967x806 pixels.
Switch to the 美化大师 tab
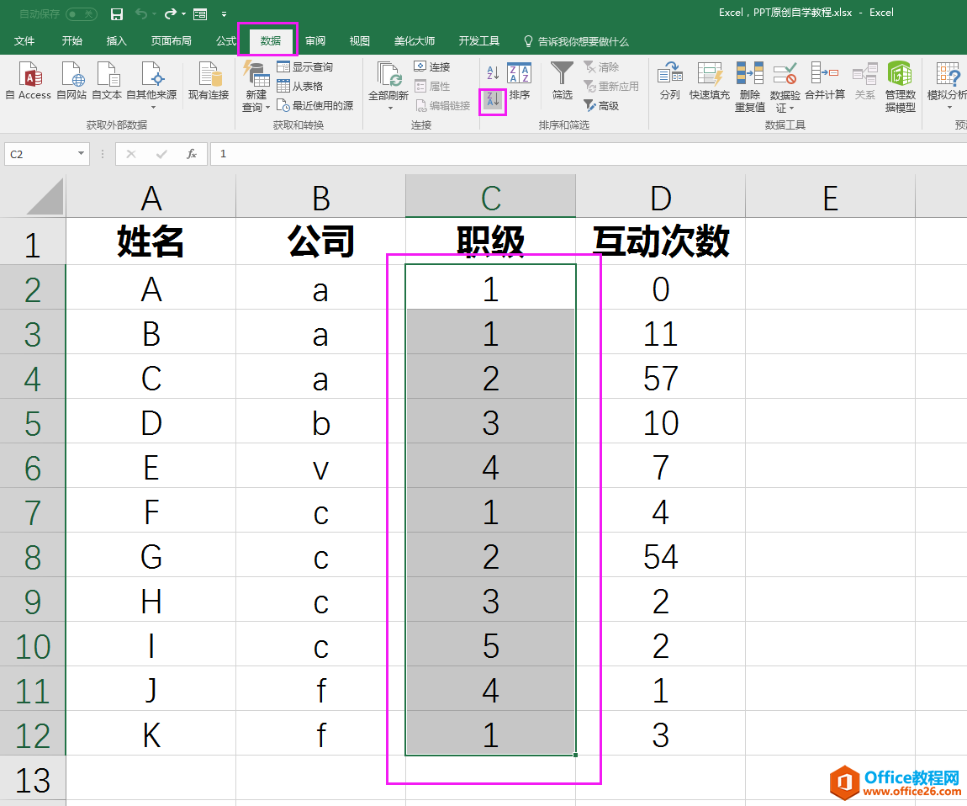[x=415, y=41]
